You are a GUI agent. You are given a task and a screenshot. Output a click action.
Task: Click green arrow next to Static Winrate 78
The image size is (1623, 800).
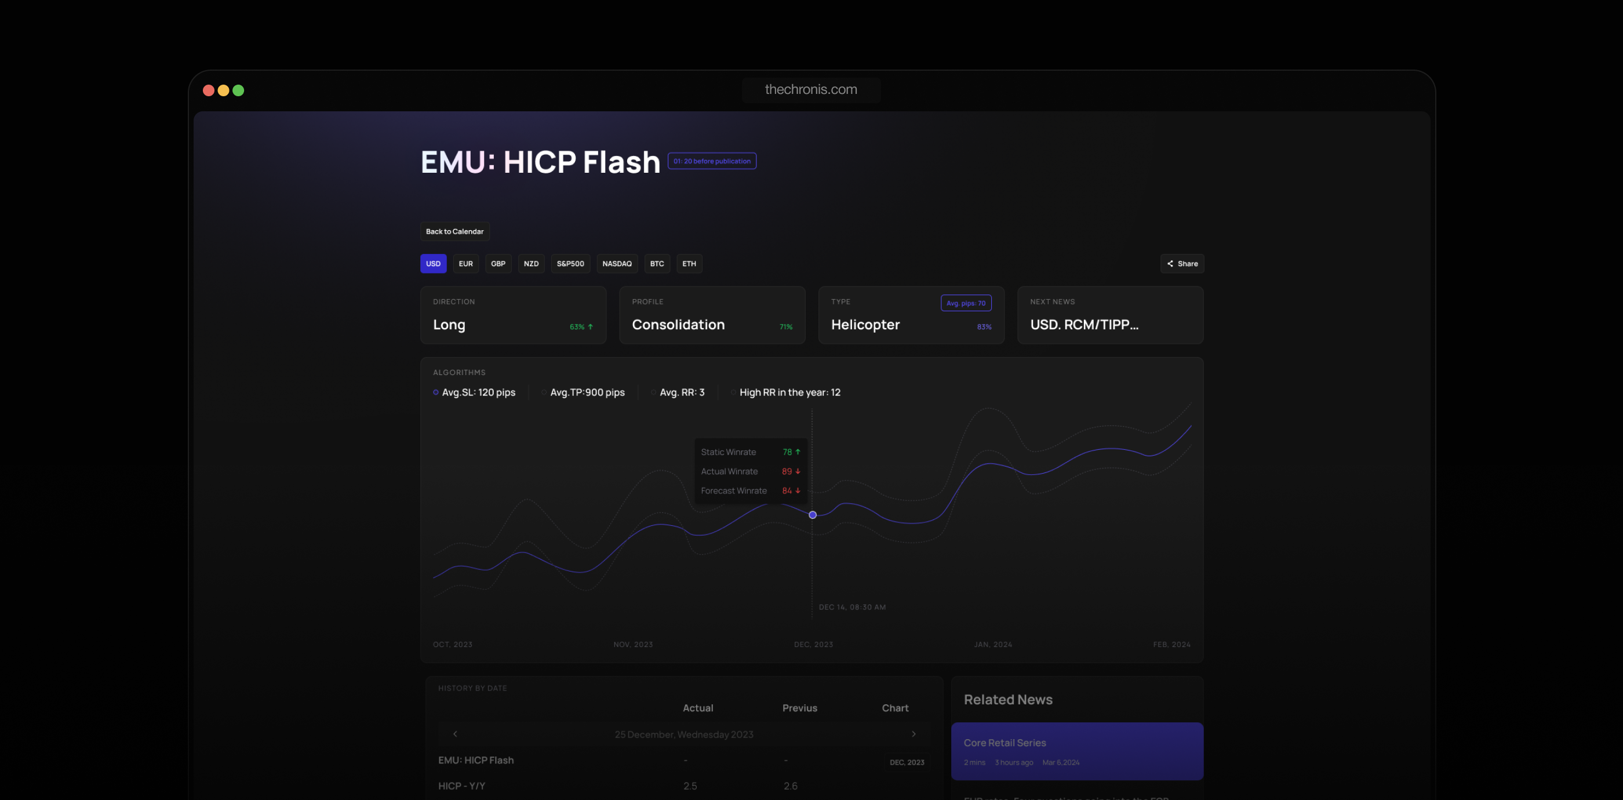coord(798,452)
